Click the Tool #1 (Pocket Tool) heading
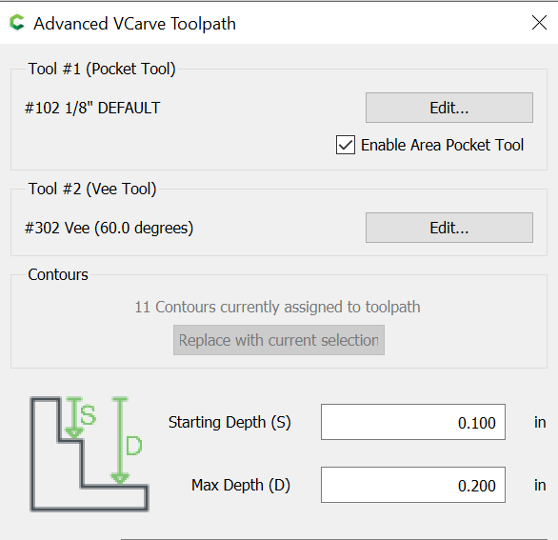The image size is (558, 540). click(102, 69)
